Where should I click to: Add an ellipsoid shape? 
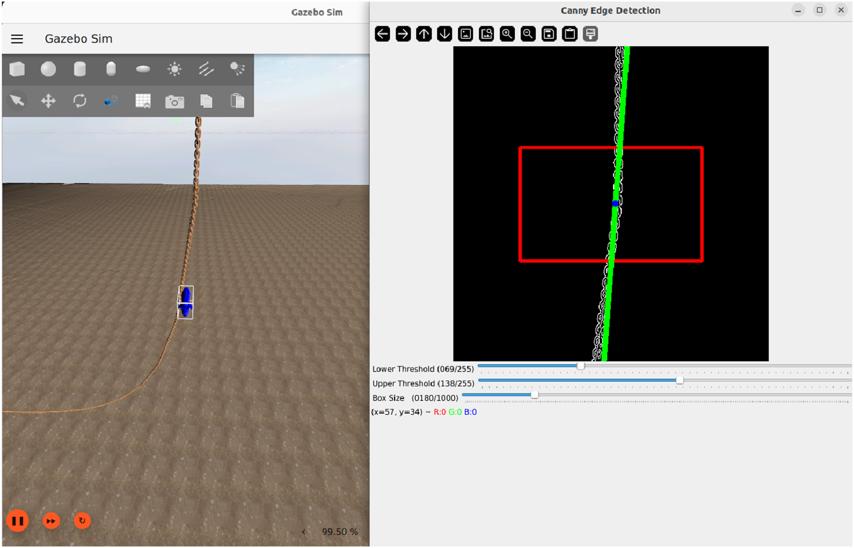(x=143, y=70)
